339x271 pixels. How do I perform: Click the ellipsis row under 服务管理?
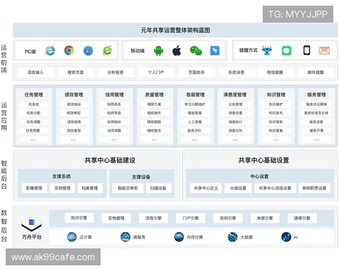click(316, 139)
